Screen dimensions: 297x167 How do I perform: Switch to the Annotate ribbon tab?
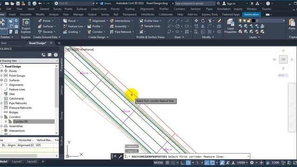click(26, 14)
